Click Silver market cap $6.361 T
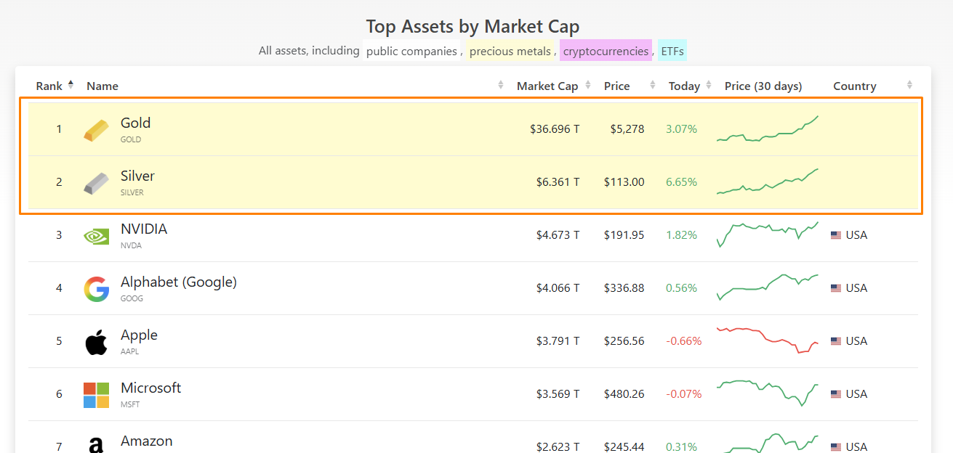953x453 pixels. click(558, 182)
